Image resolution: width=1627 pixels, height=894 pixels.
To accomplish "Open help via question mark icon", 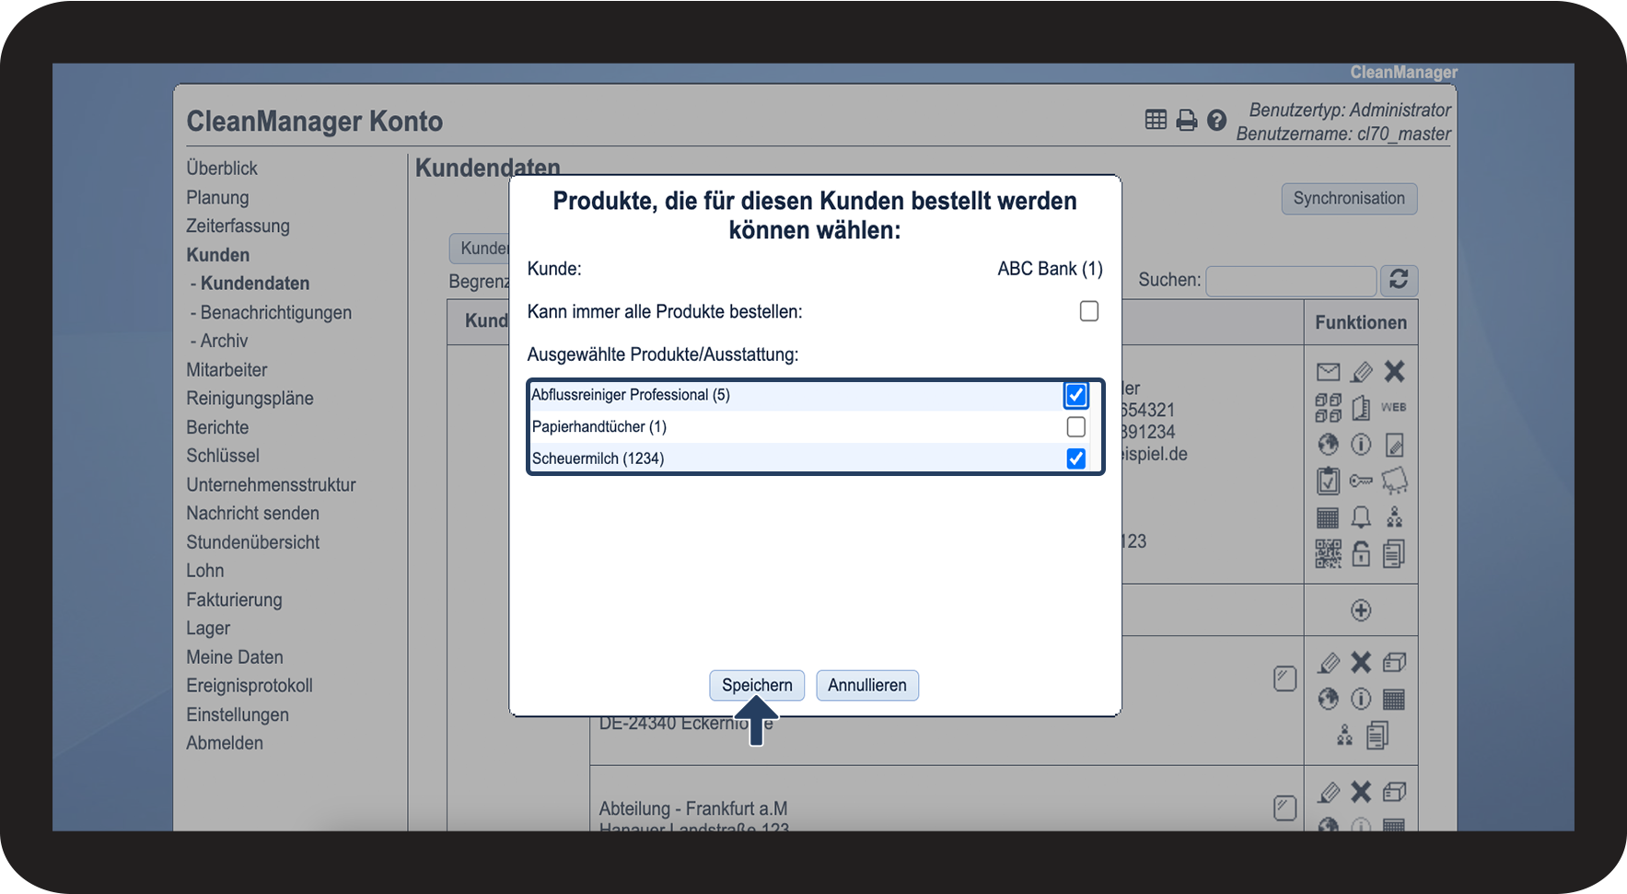I will pyautogui.click(x=1216, y=120).
